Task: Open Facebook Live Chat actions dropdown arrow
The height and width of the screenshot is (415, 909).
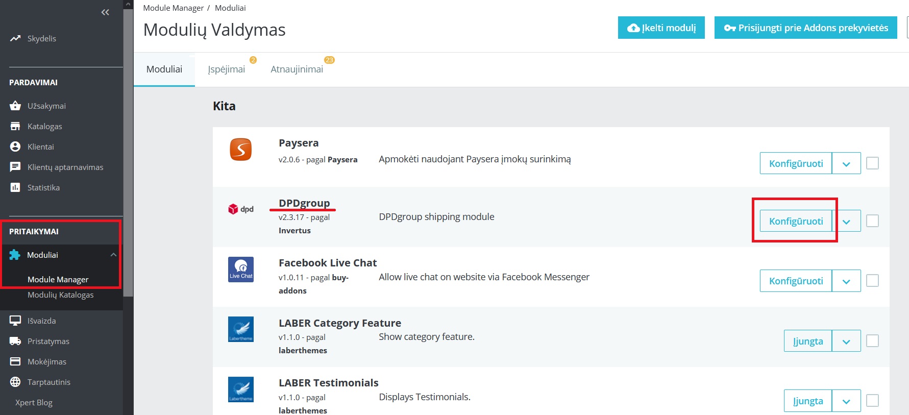Action: 846,281
